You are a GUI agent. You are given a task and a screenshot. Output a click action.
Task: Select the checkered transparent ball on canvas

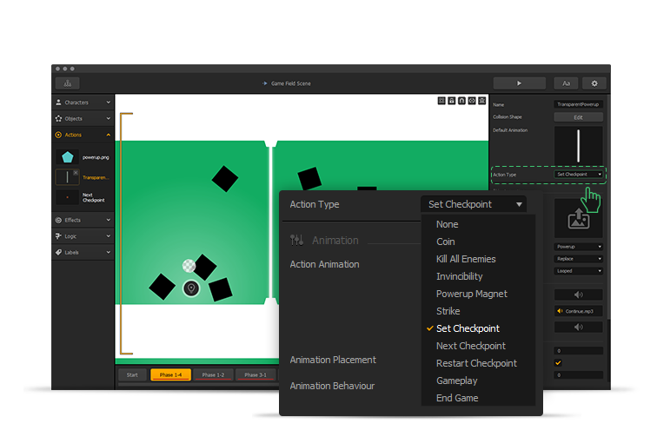(x=189, y=266)
